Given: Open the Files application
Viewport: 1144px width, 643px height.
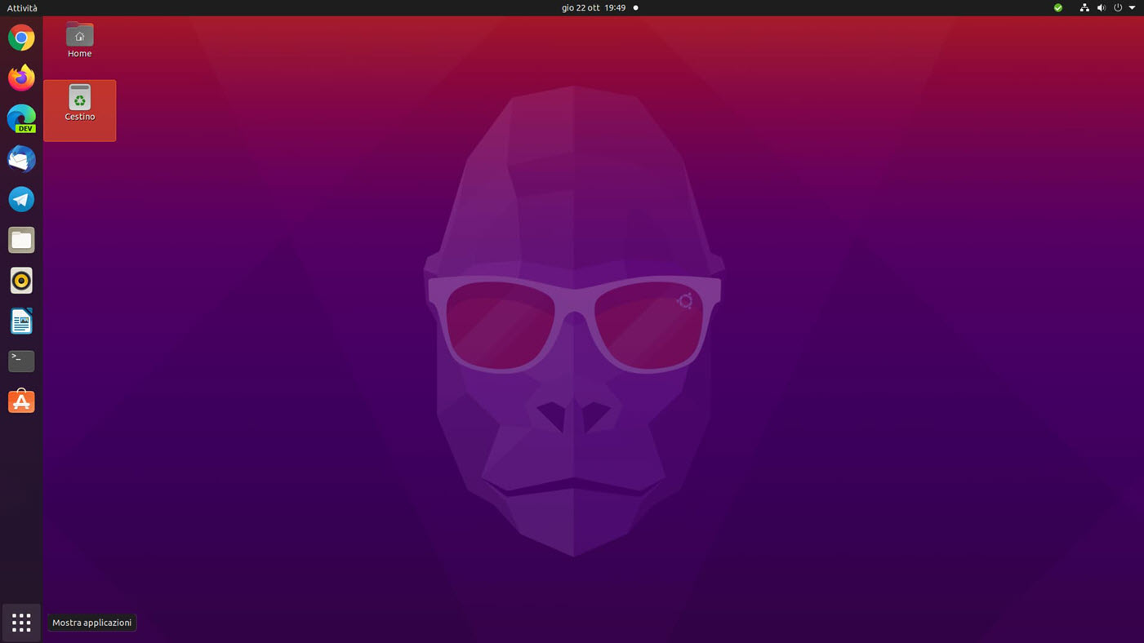Looking at the screenshot, I should (x=20, y=239).
